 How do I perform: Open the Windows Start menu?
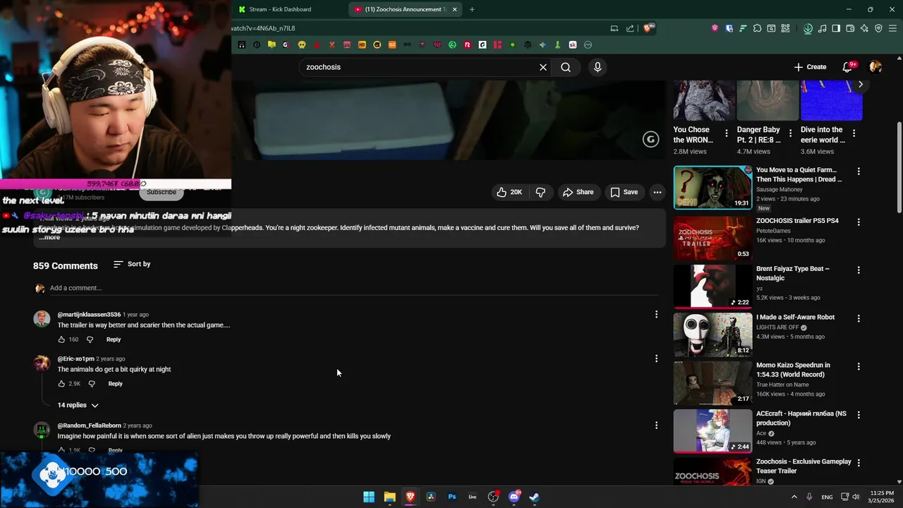click(x=369, y=497)
